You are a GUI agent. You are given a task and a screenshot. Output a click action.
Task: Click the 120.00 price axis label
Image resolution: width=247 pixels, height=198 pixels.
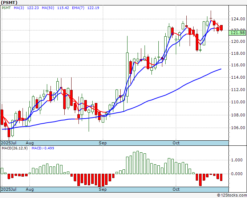coord(238,41)
